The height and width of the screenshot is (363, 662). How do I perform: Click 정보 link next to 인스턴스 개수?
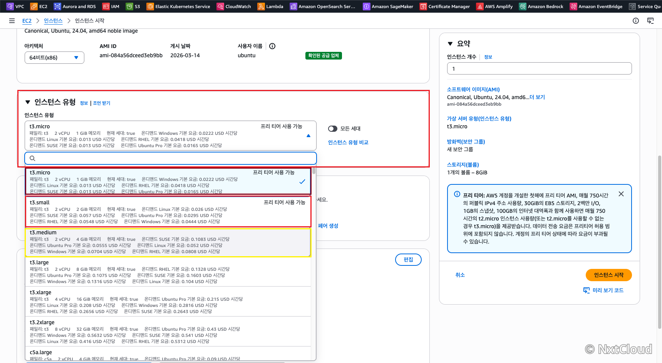(488, 57)
